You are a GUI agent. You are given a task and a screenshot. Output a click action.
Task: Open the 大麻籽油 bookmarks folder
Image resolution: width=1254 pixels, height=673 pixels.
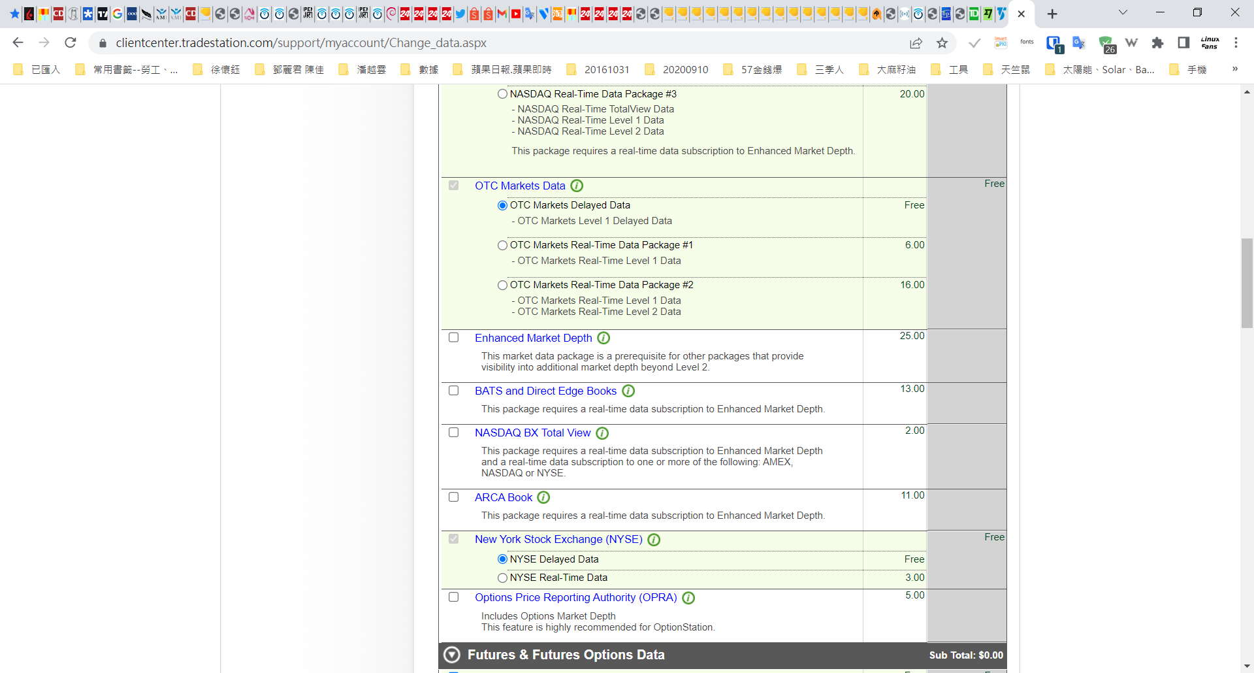888,69
